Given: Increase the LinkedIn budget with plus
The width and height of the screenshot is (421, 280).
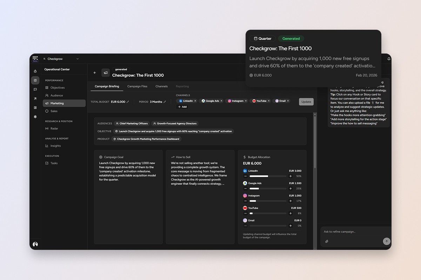Looking at the screenshot, I should pos(290,176).
